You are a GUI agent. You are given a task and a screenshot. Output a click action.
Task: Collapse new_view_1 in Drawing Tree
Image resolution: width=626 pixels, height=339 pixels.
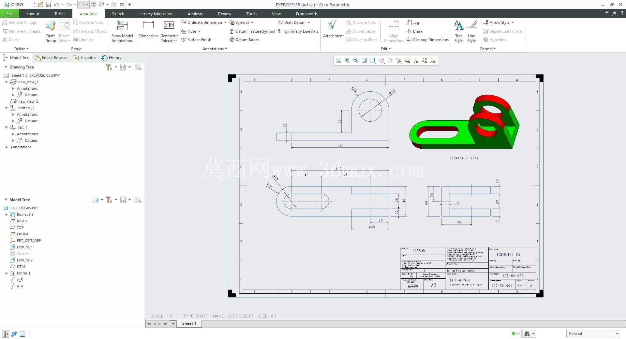click(7, 82)
